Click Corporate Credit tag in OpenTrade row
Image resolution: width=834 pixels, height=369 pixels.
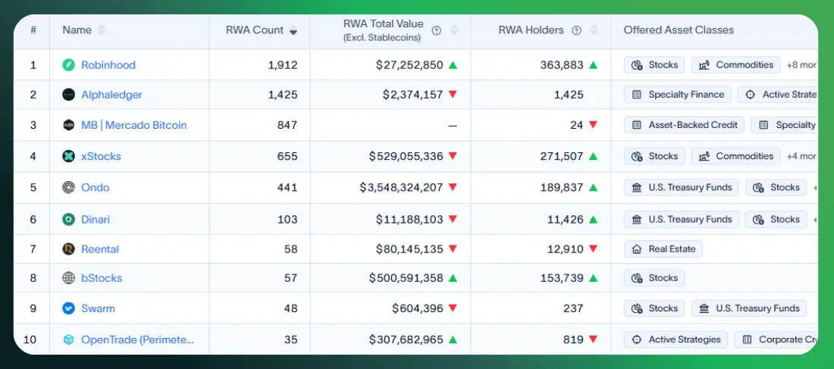[x=776, y=339]
